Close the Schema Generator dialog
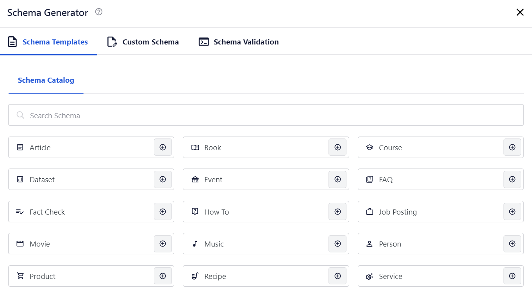532x291 pixels. point(520,12)
